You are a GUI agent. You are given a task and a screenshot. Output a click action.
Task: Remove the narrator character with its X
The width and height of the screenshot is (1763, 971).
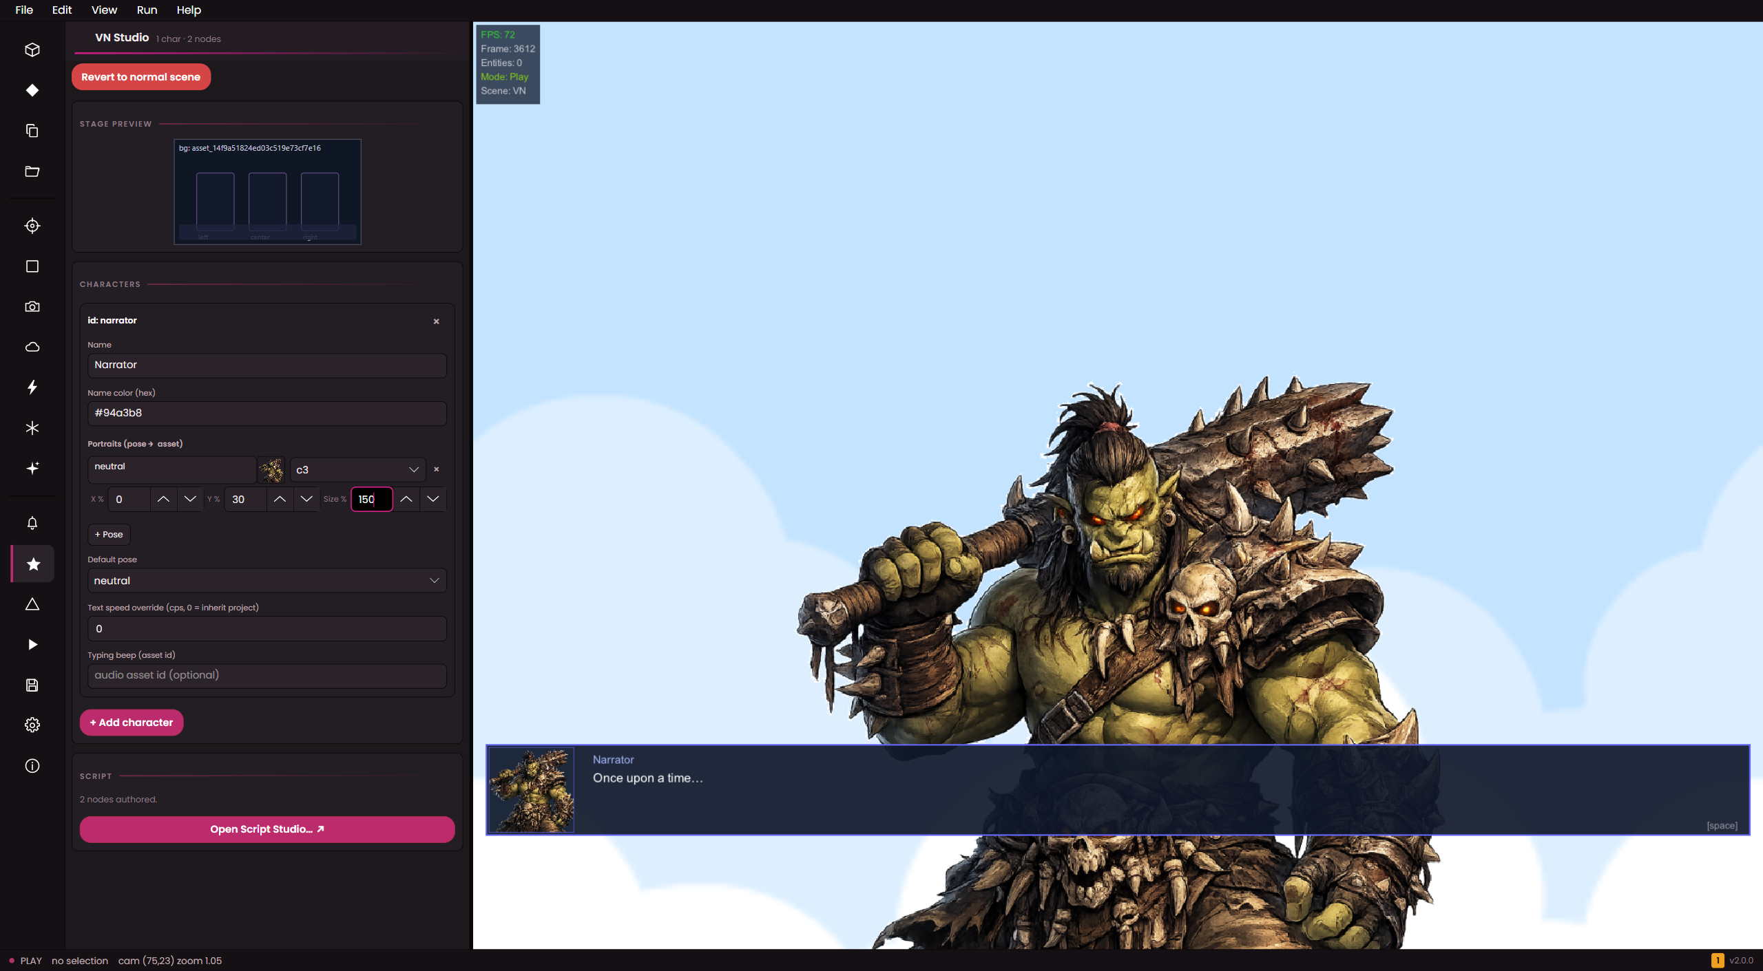[x=436, y=321]
